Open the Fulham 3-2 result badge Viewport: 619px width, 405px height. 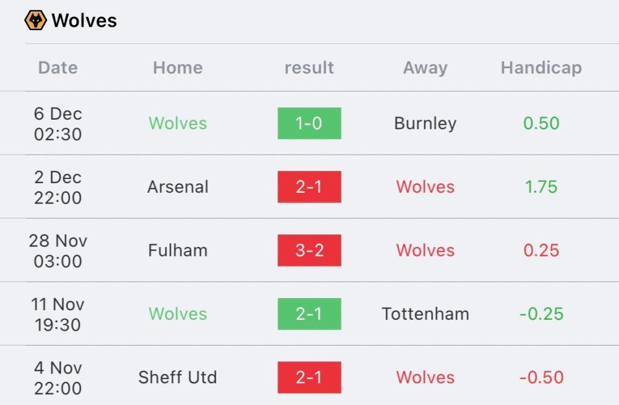(309, 250)
